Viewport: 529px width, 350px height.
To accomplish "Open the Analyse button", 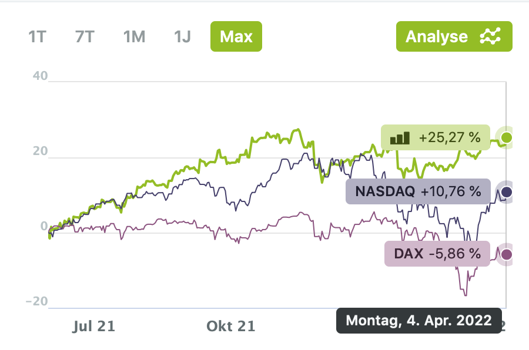I will click(454, 36).
